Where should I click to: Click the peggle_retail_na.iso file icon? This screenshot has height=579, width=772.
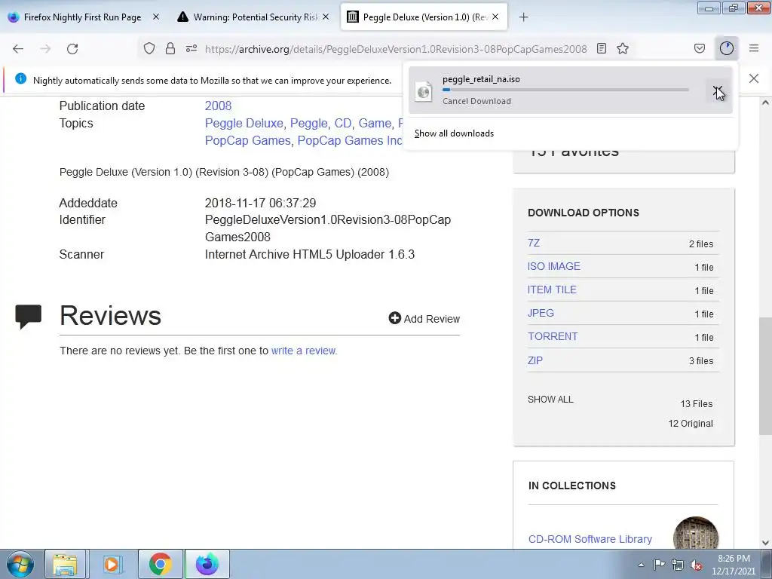click(x=424, y=91)
